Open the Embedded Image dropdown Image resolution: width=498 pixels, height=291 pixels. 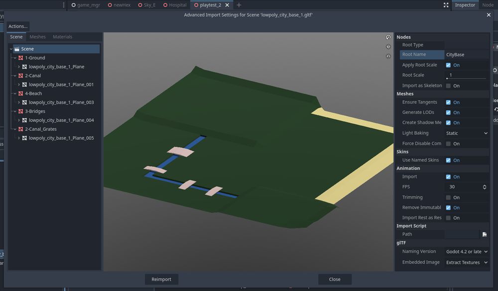point(466,262)
